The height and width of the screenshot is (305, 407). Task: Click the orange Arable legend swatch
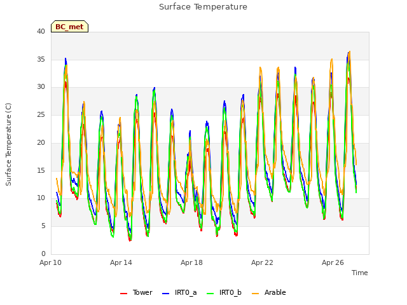point(256,294)
